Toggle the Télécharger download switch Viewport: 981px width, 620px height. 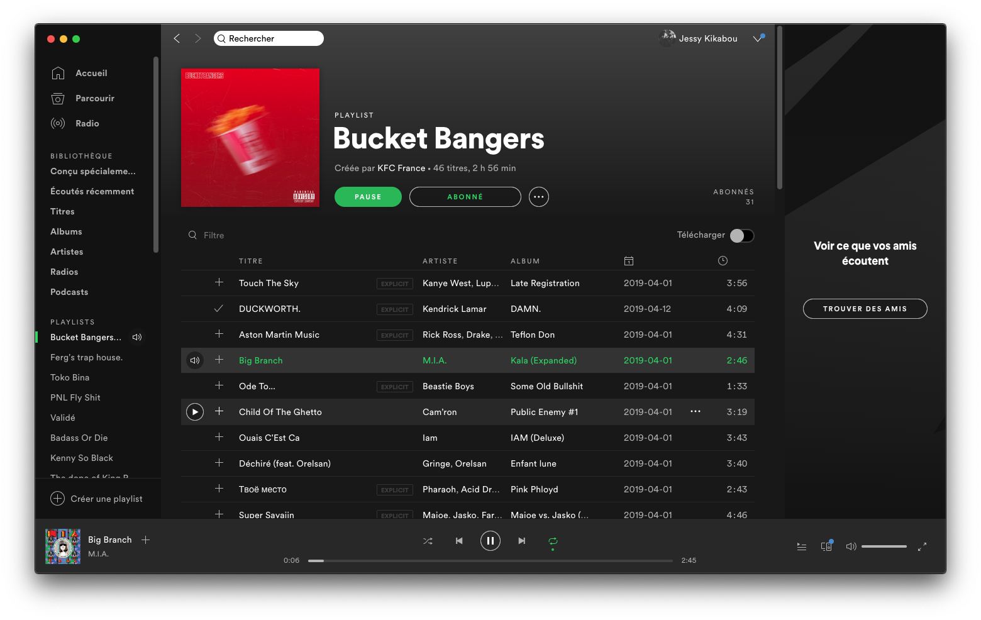pyautogui.click(x=741, y=235)
